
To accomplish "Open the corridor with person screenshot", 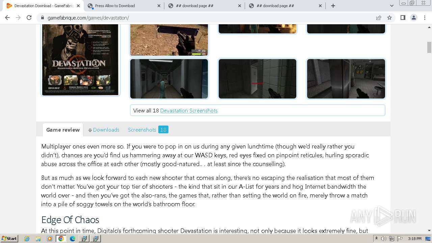I will [169, 79].
